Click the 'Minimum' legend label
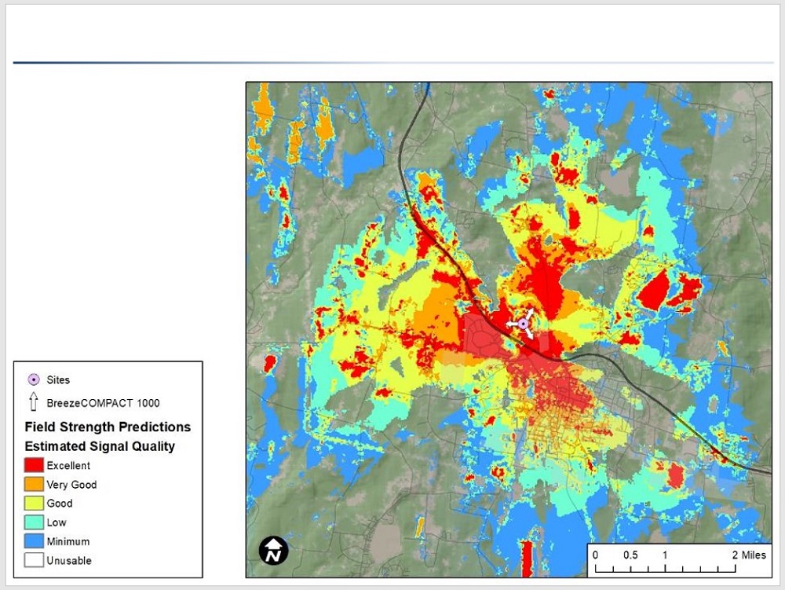 [68, 541]
